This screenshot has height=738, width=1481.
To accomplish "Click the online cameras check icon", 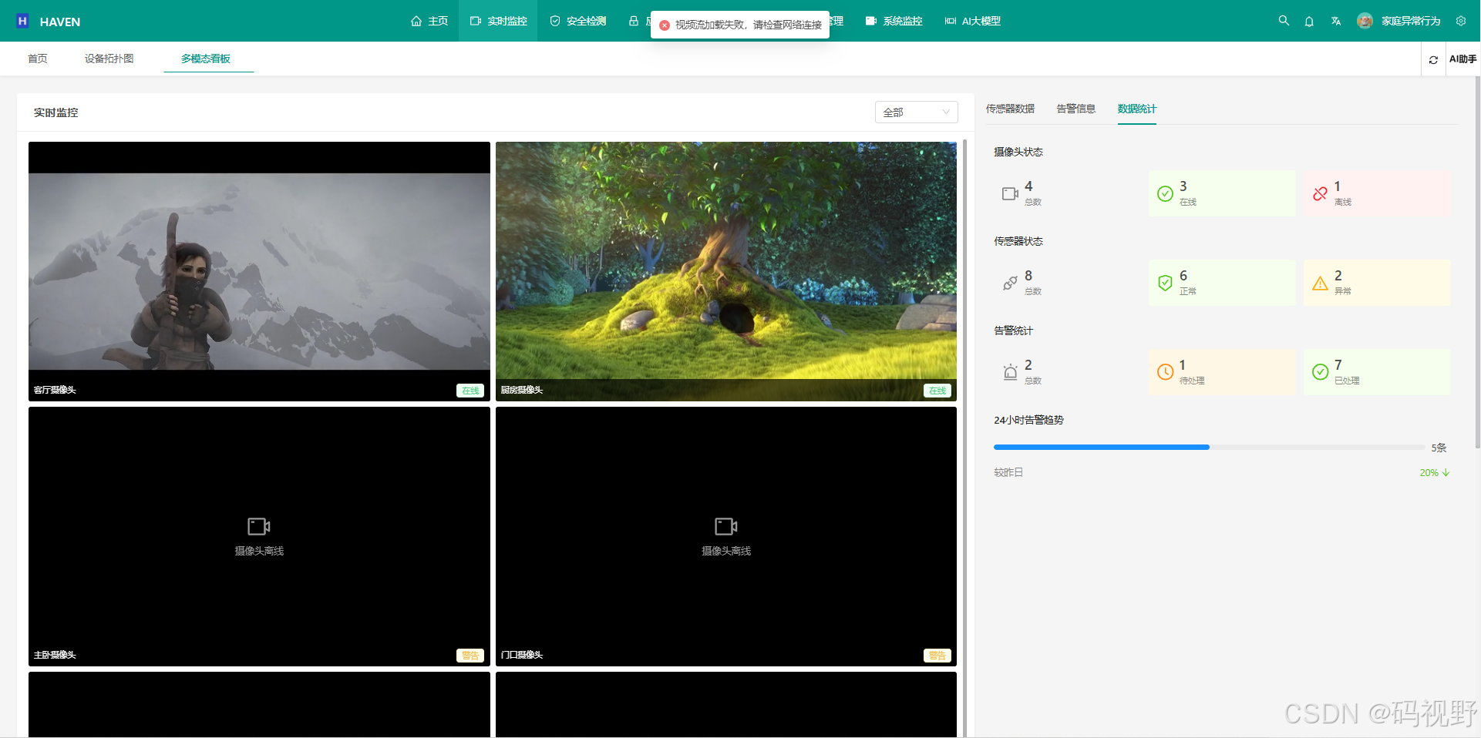I will tap(1165, 193).
